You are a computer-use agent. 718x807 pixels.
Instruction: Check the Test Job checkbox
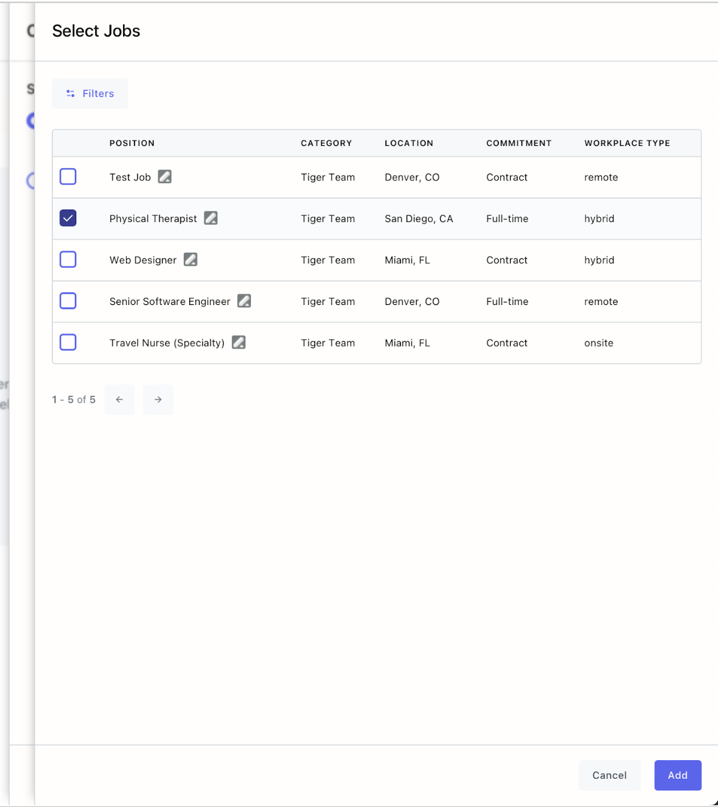point(68,177)
